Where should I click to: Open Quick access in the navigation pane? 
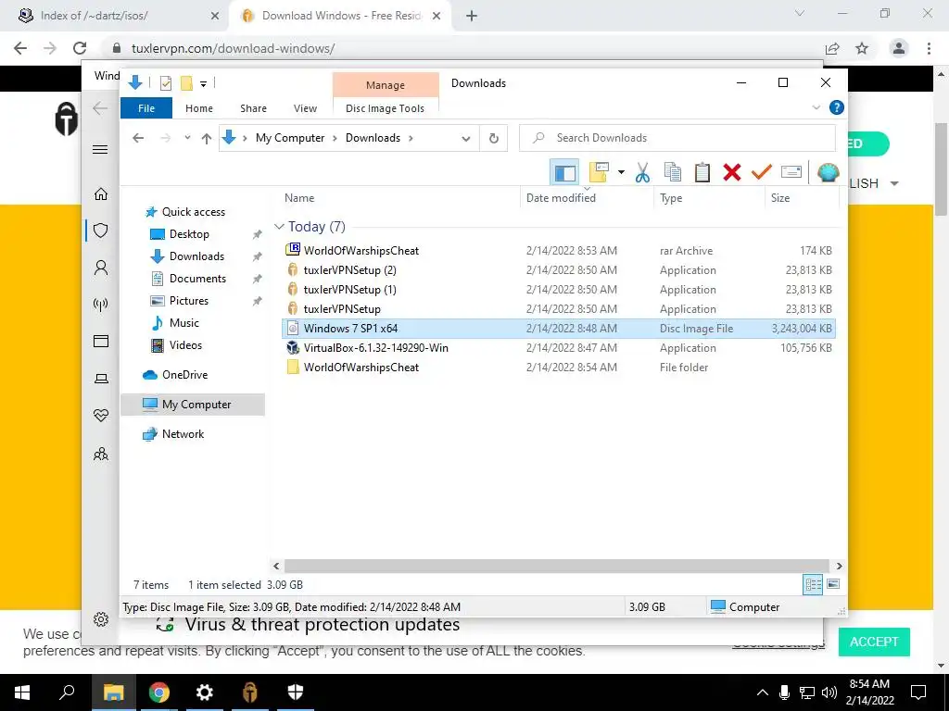click(x=193, y=212)
